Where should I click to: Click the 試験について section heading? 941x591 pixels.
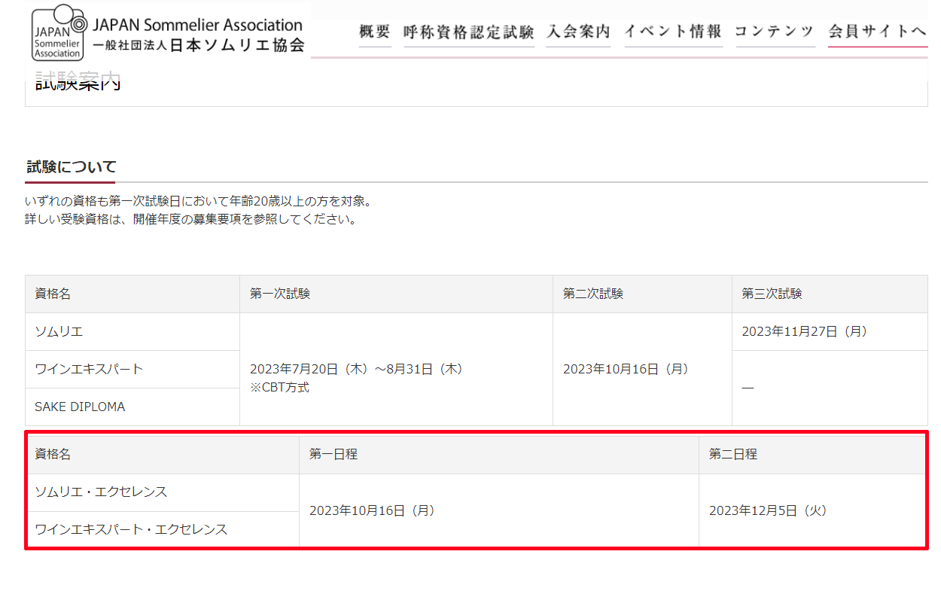point(72,167)
